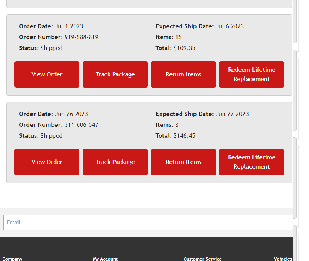309x261 pixels.
Task: Track package for the Jun 26 2023 order
Action: point(115,162)
